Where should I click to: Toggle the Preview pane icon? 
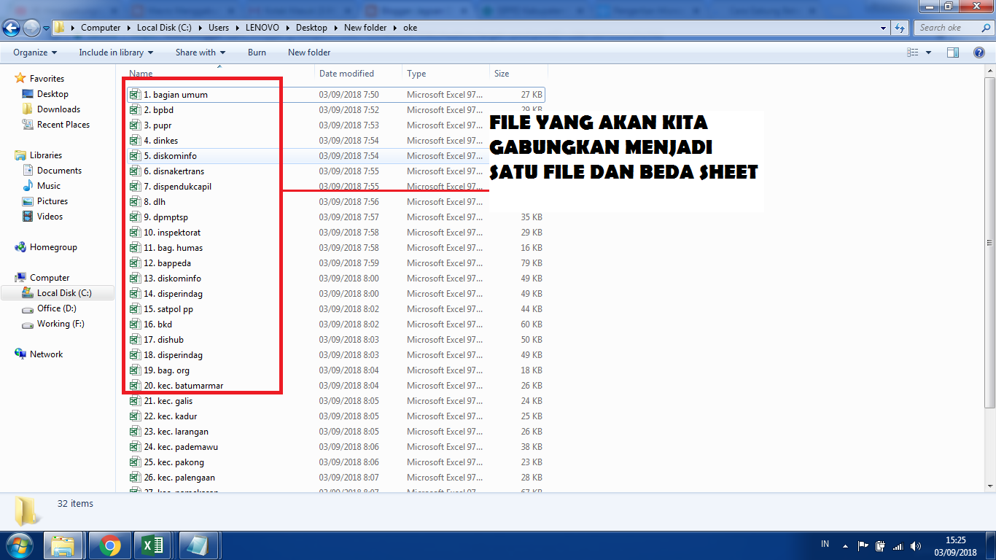(x=953, y=52)
